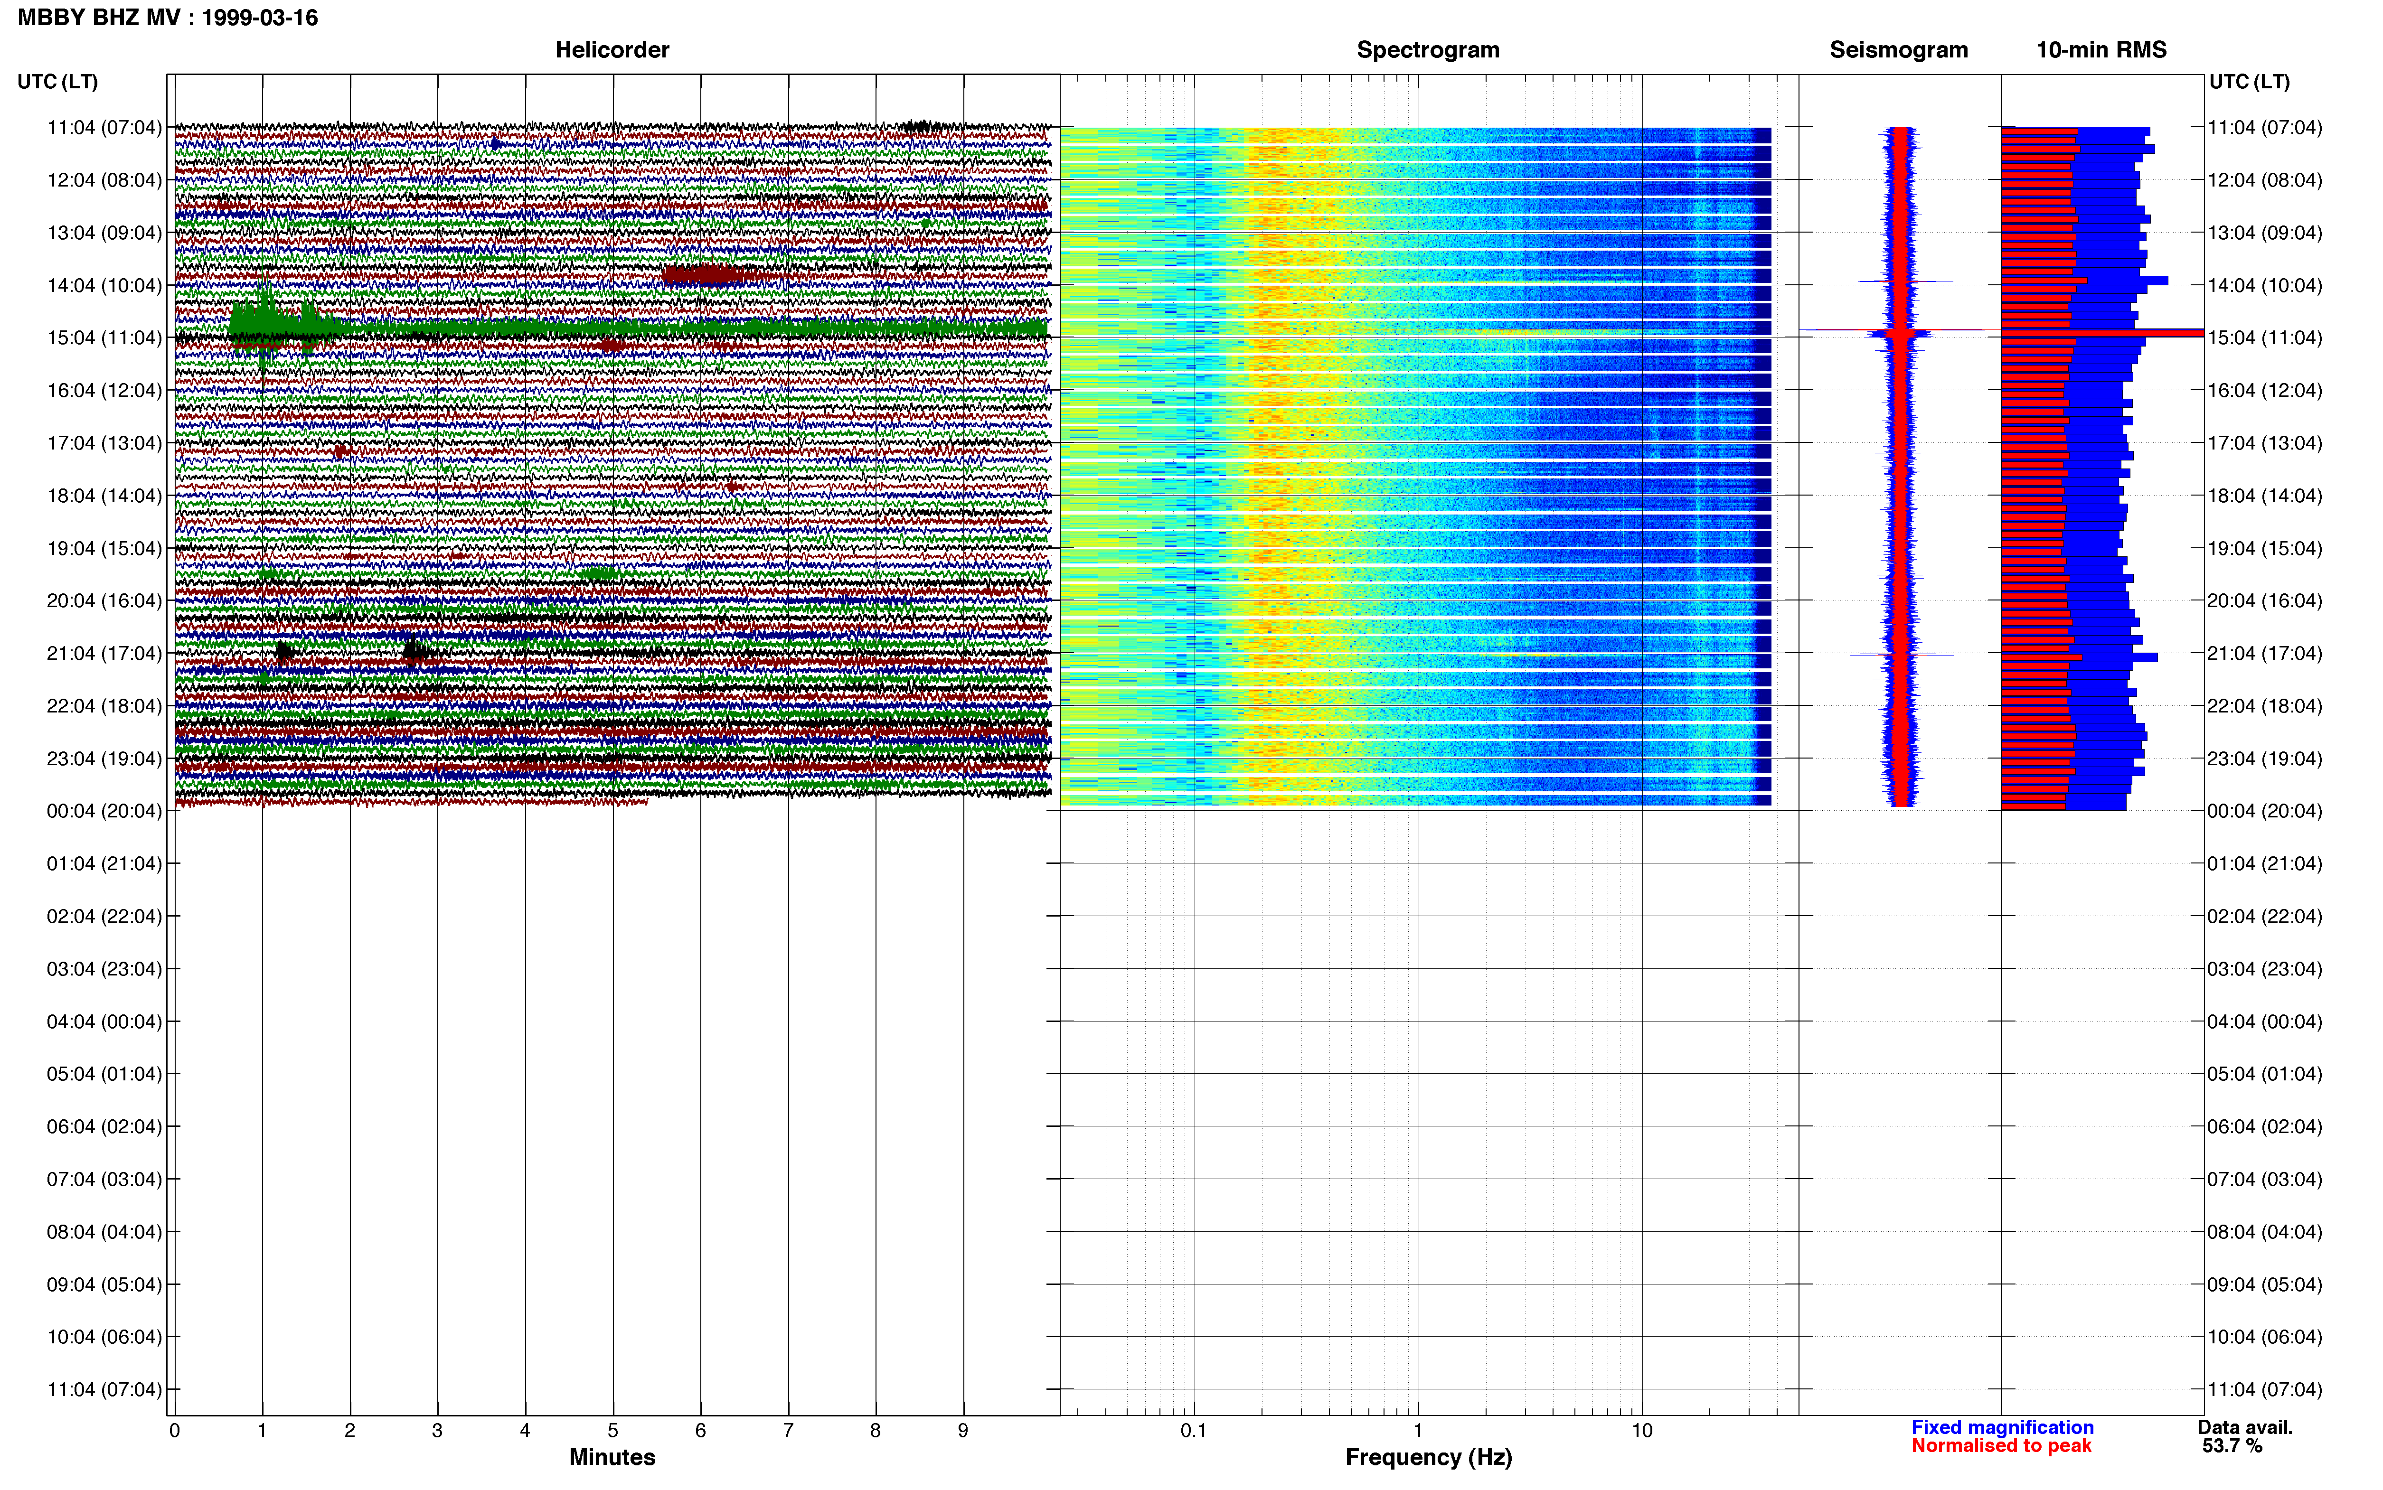The image size is (2383, 1490).
Task: Select the '10-min RMS' panel heading
Action: (x=2101, y=49)
